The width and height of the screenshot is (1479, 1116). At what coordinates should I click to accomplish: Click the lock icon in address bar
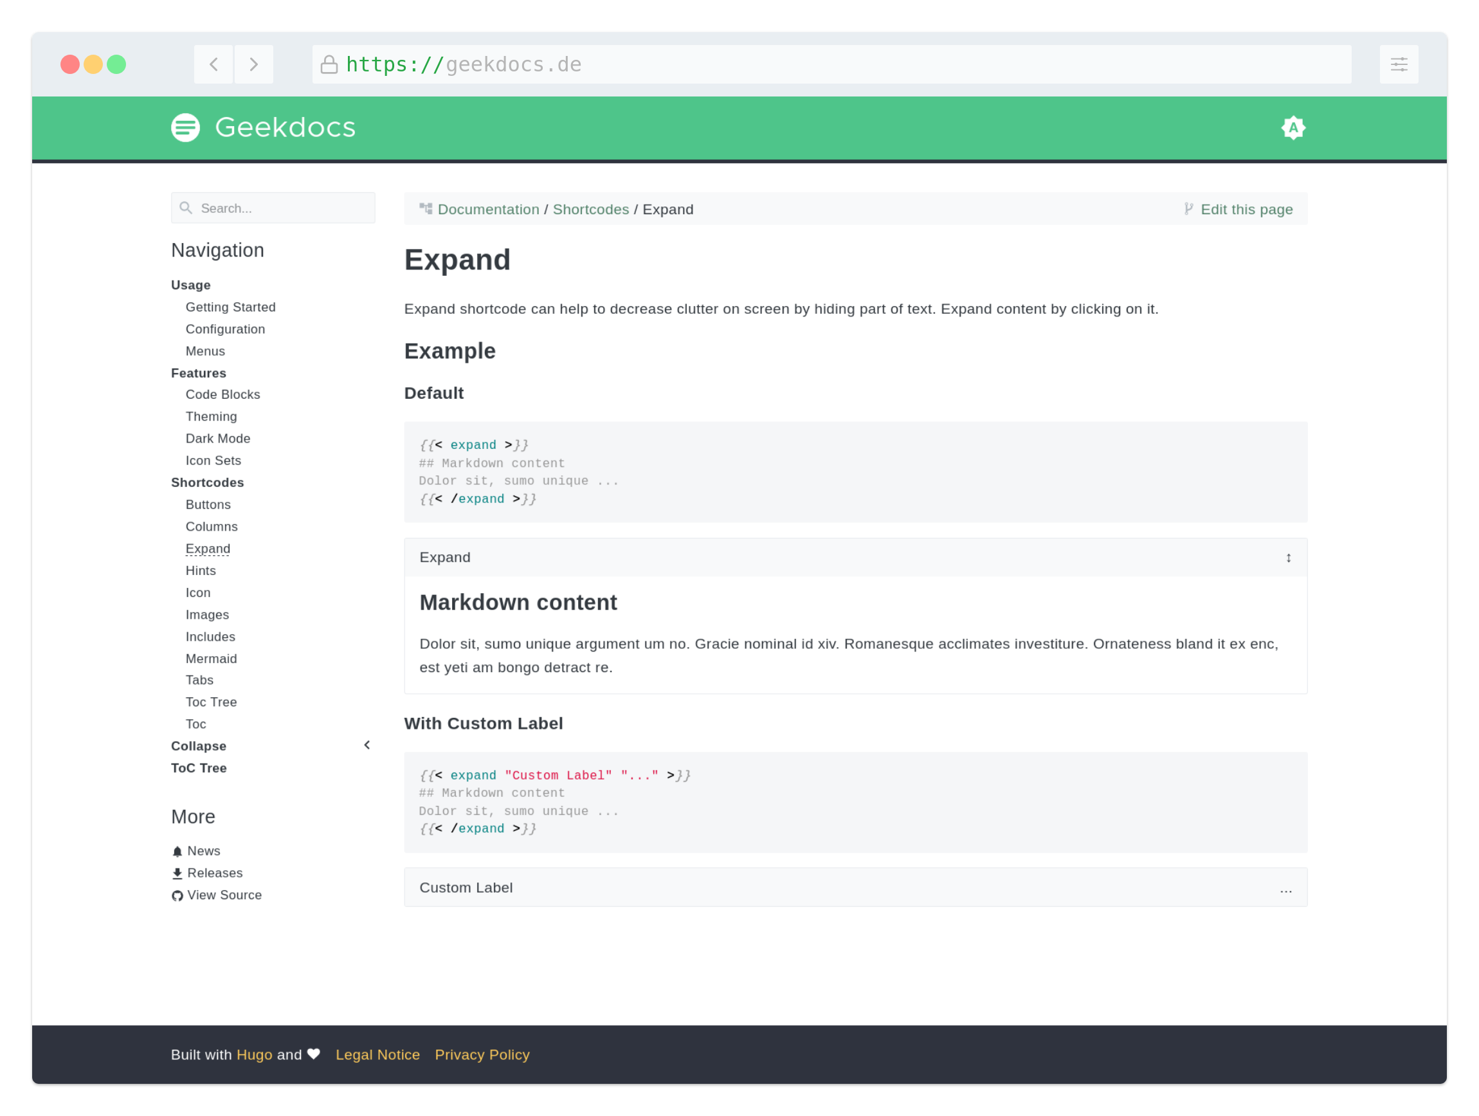click(x=329, y=65)
